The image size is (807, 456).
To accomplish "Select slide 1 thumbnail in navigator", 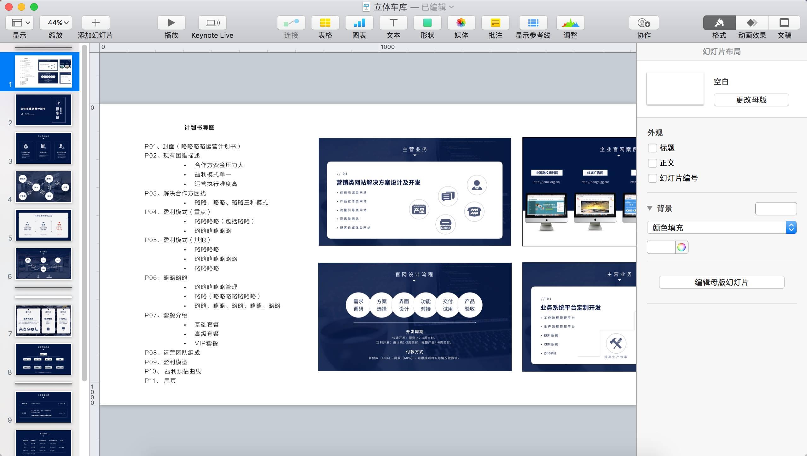I will (44, 71).
